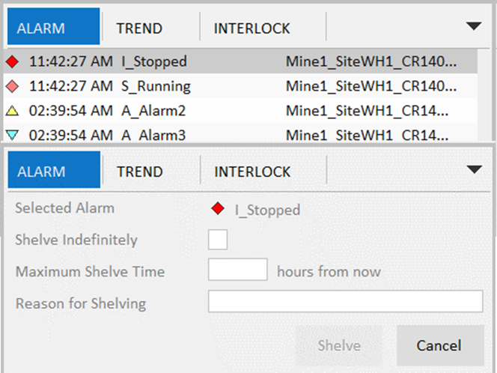Expand the upper panel dropdown arrow
This screenshot has width=497, height=373.
[x=473, y=26]
